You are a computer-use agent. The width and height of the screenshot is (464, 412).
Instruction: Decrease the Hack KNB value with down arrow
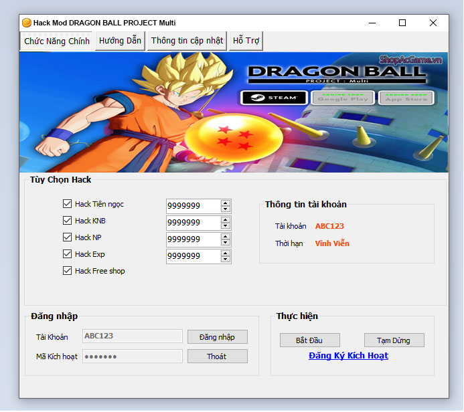coord(226,226)
